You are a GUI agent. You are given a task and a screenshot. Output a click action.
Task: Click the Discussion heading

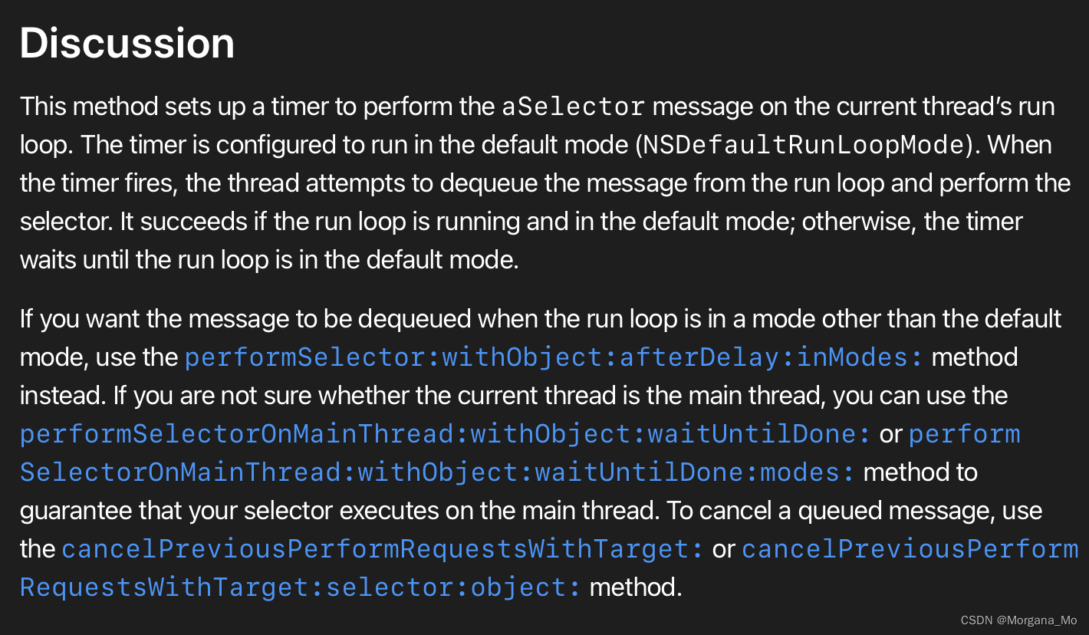click(127, 44)
